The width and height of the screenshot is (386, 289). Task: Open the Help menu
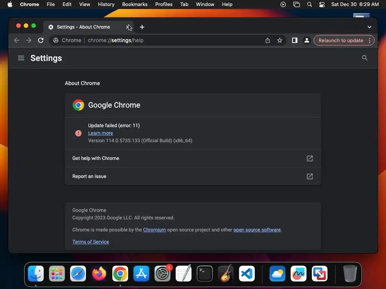click(x=227, y=5)
